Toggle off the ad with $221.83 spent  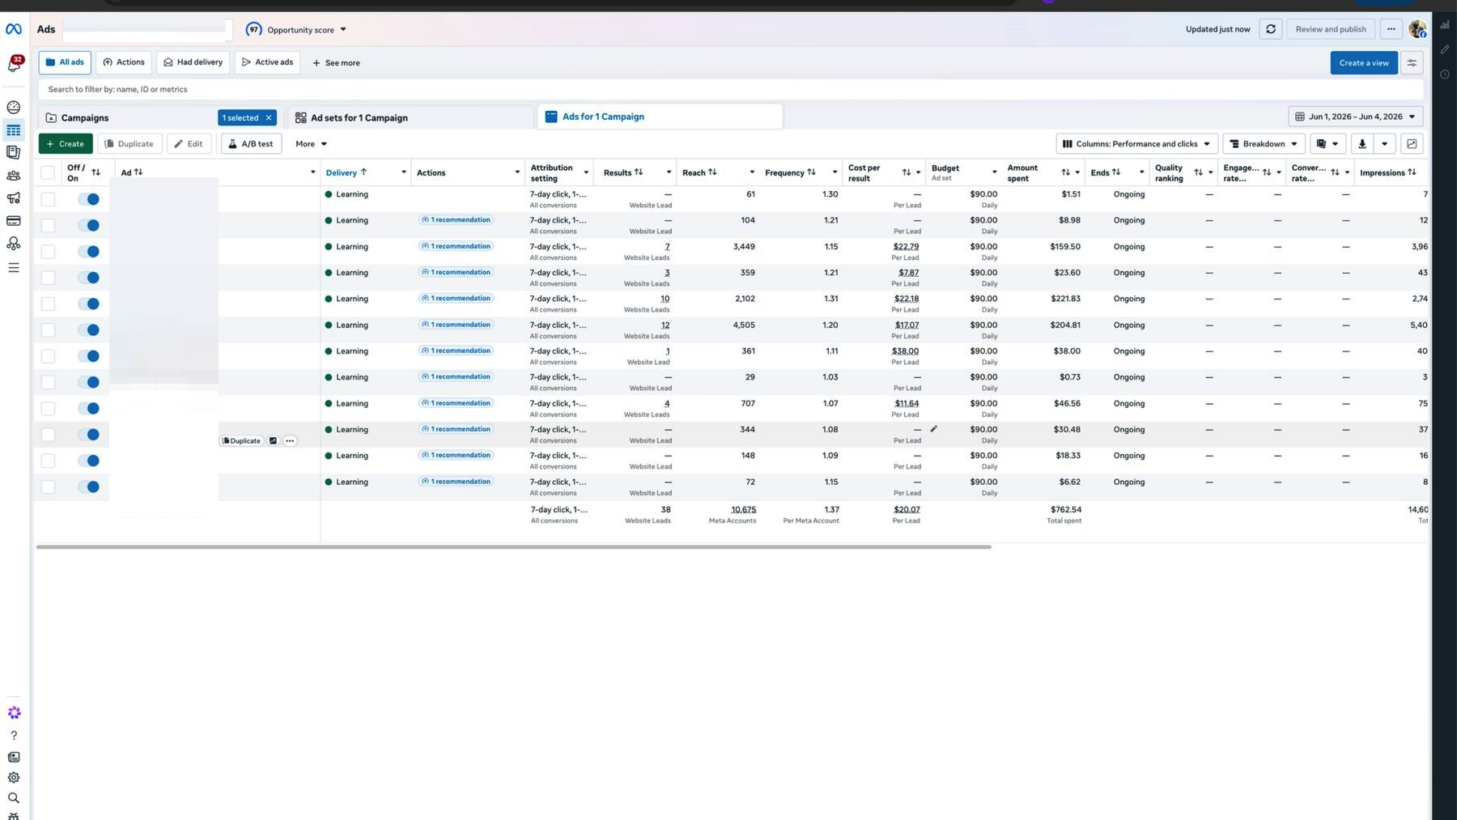coord(88,304)
